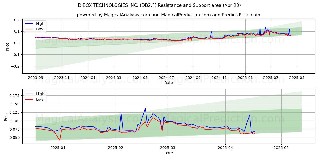Click the 0.150 y-axis tick in bottom chart
The height and width of the screenshot is (159, 319).
pyautogui.click(x=15, y=104)
